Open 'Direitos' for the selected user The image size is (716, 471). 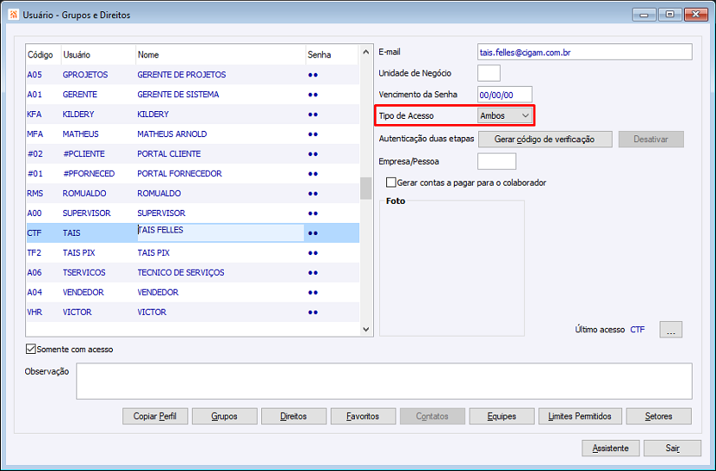(293, 416)
